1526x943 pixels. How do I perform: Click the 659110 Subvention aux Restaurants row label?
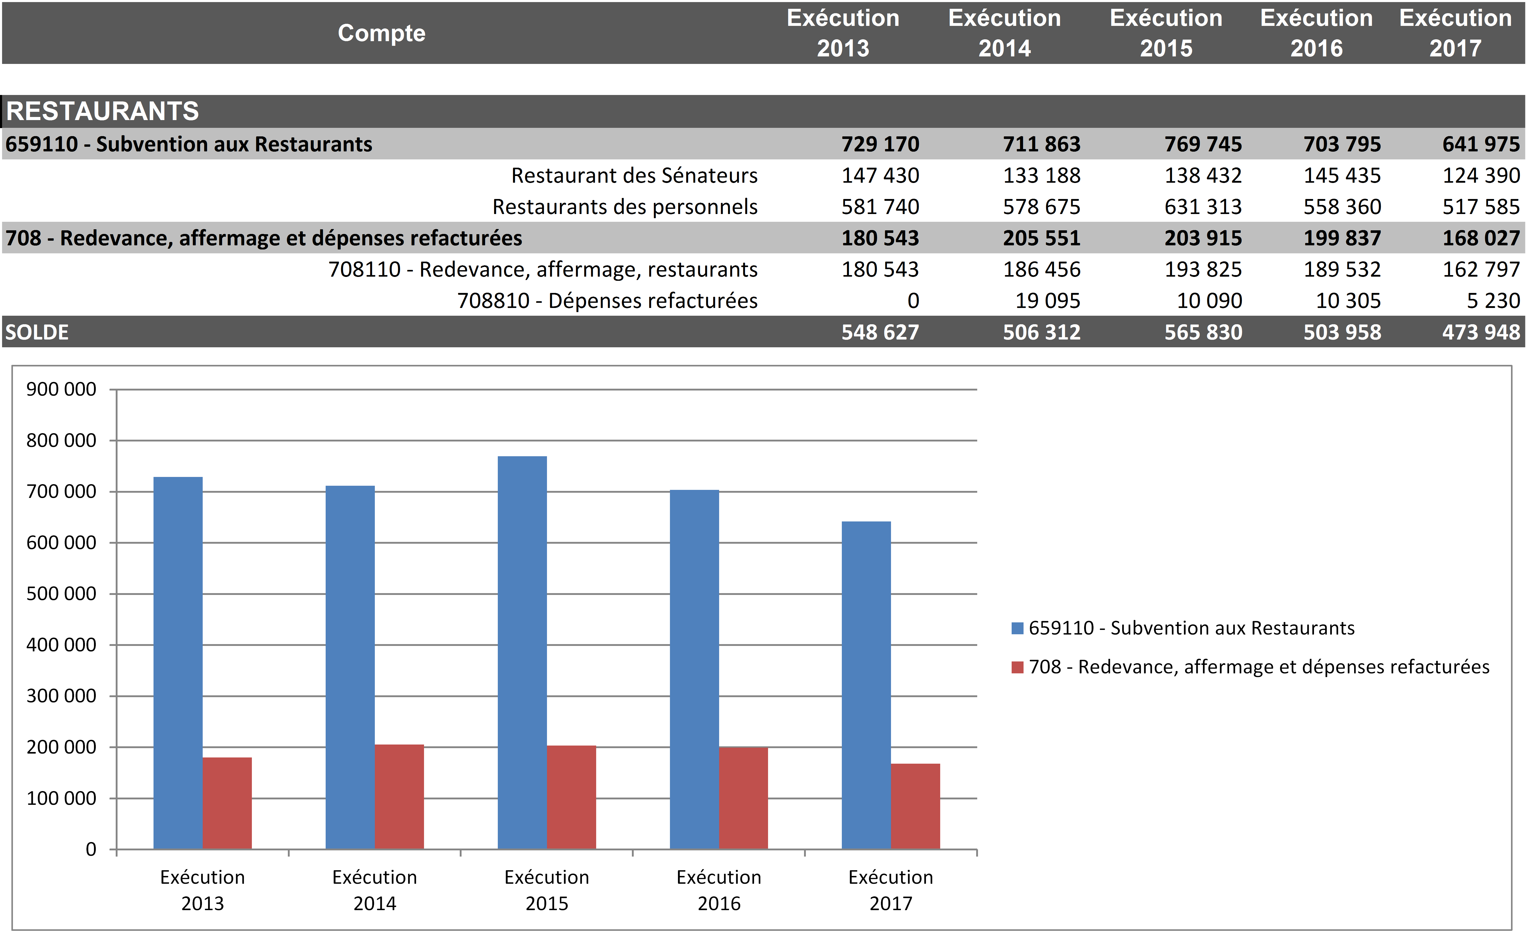coord(188,144)
